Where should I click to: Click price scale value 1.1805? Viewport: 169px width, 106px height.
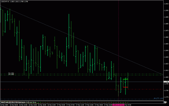coord(166,77)
